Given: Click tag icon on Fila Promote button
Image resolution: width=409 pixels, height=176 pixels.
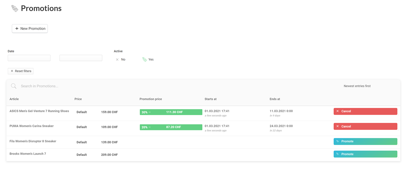Looking at the screenshot, I should point(338,141).
